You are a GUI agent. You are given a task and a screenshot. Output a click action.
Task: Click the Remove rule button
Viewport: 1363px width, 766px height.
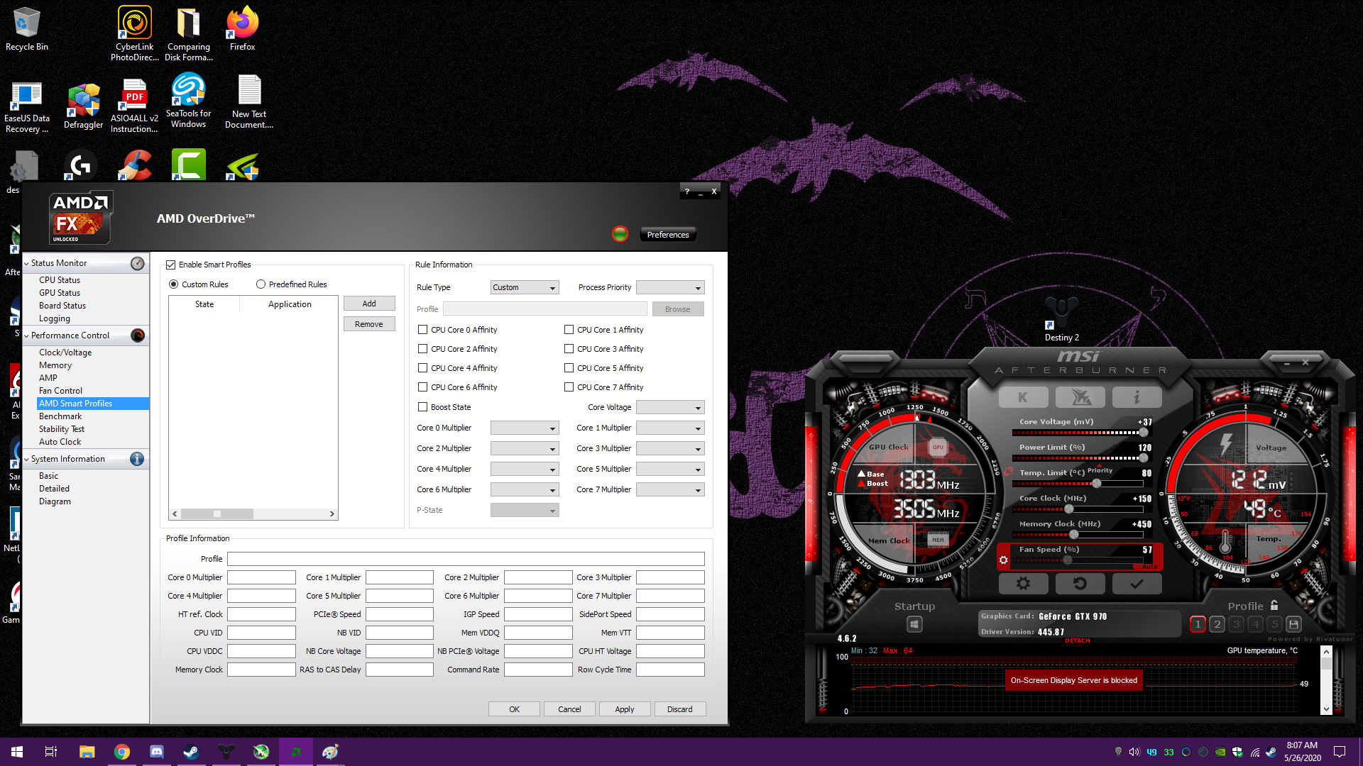pos(369,324)
